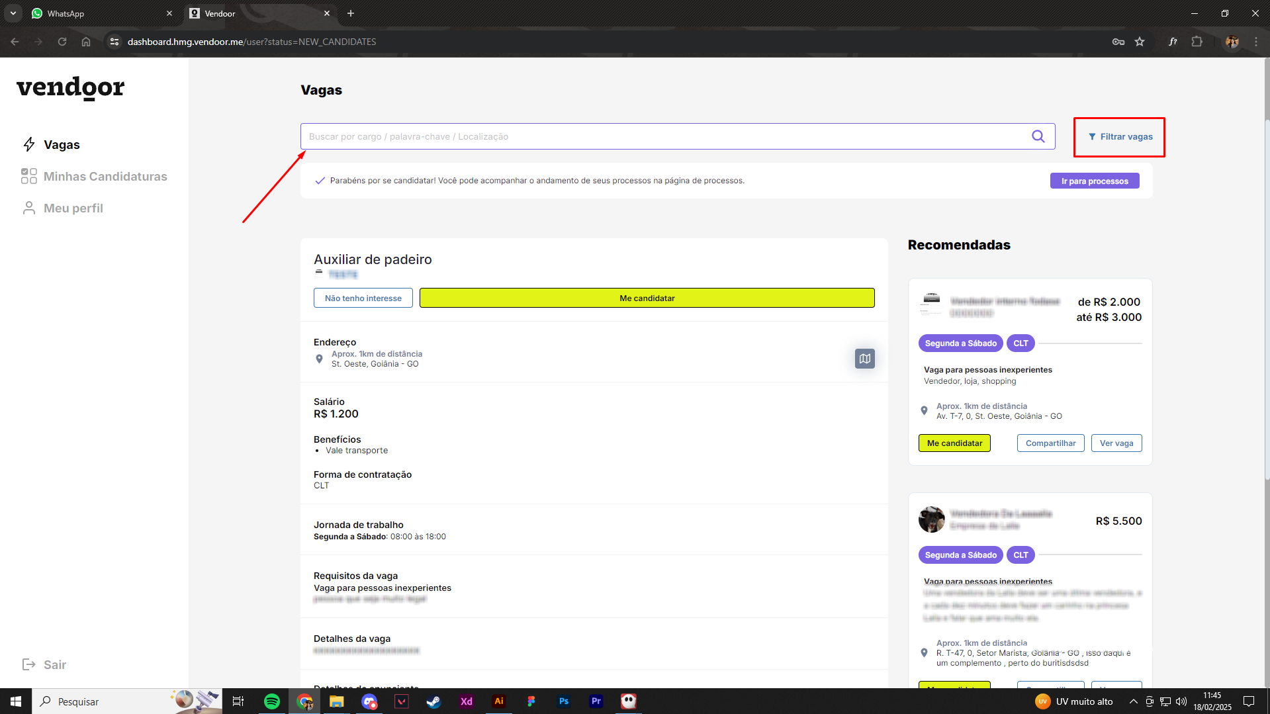Open the Vagas sidebar menu item

point(61,145)
